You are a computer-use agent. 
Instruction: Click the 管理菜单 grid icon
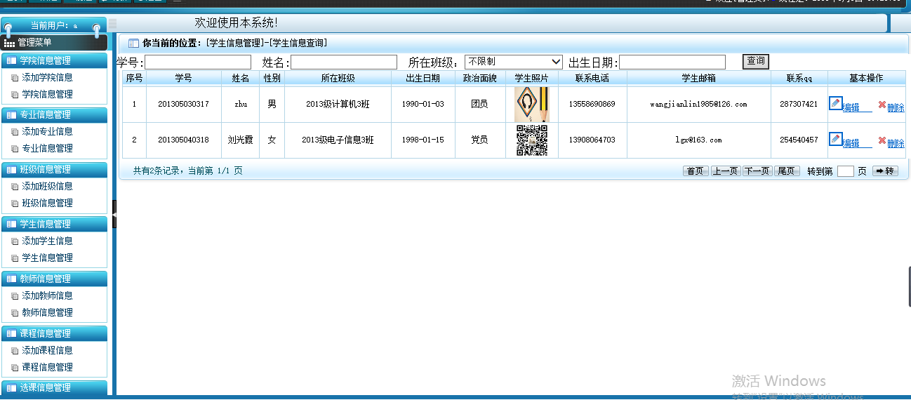(x=9, y=43)
